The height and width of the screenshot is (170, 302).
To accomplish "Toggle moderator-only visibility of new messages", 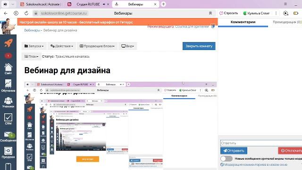I will 226,159.
